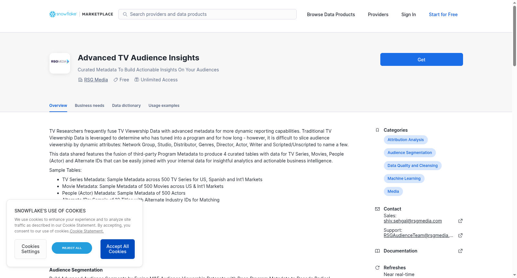Open the Documentation link

(x=400, y=251)
